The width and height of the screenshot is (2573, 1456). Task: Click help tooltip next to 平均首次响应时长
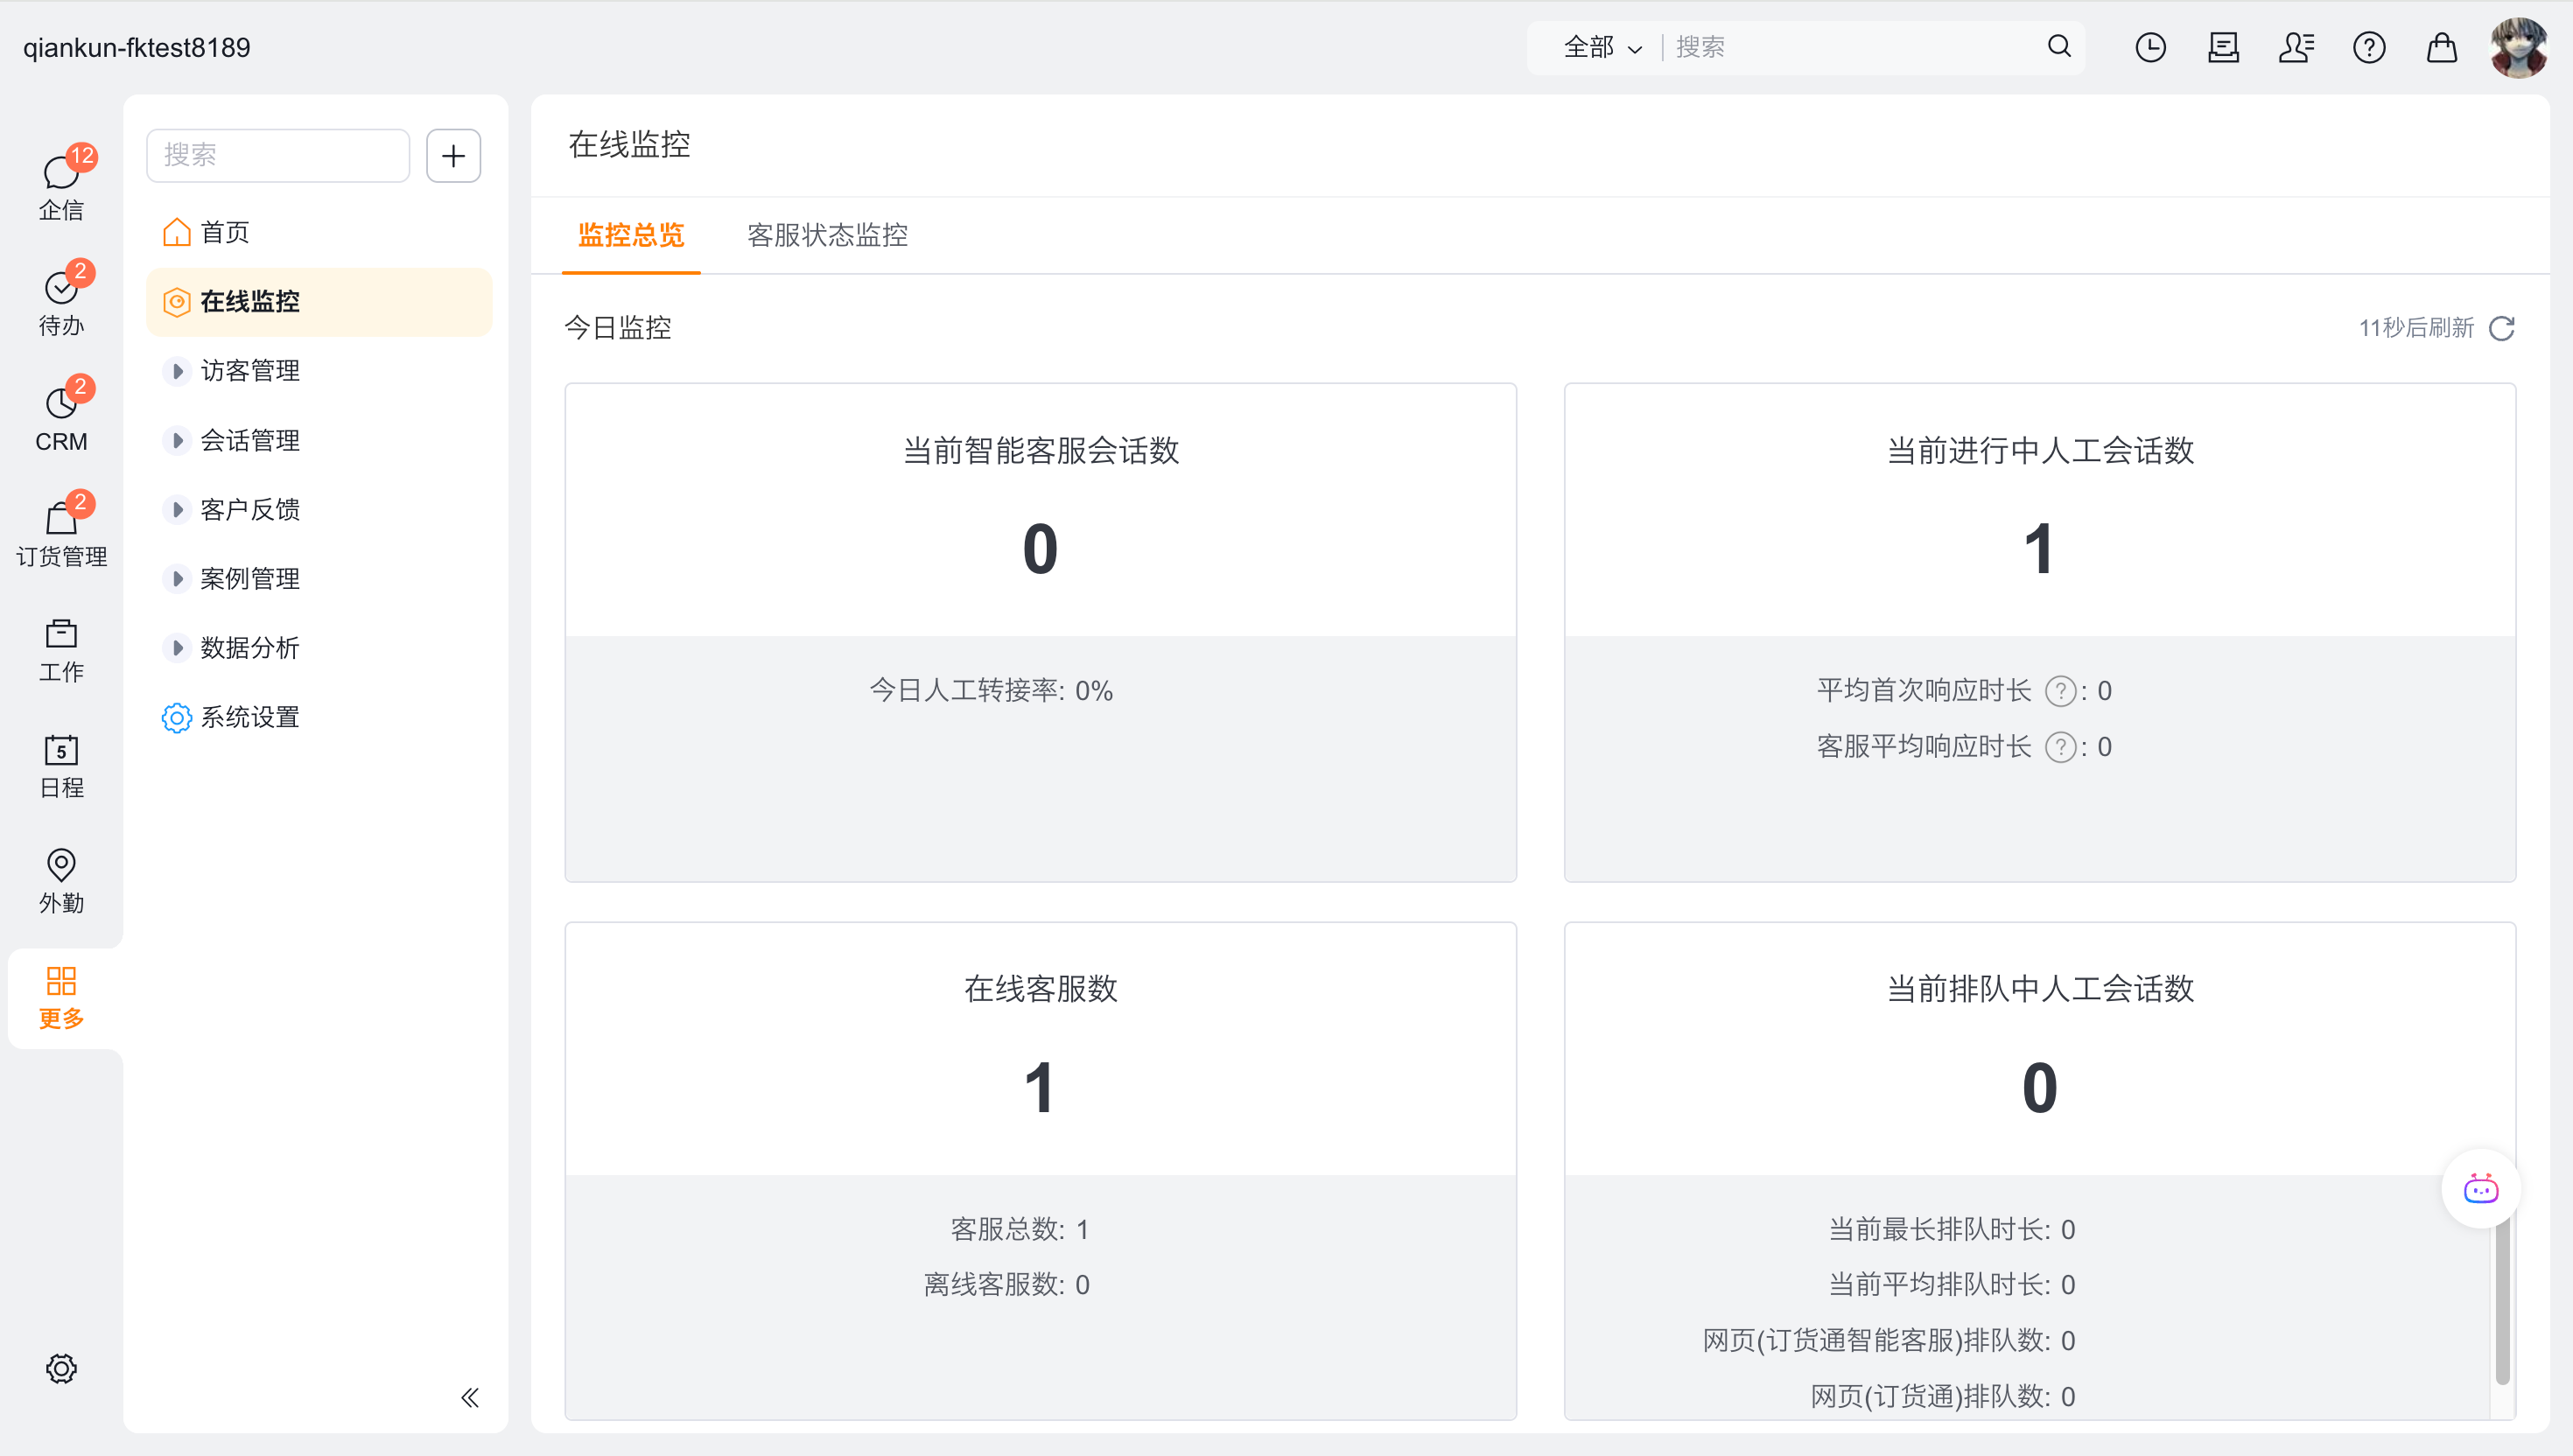click(2059, 691)
